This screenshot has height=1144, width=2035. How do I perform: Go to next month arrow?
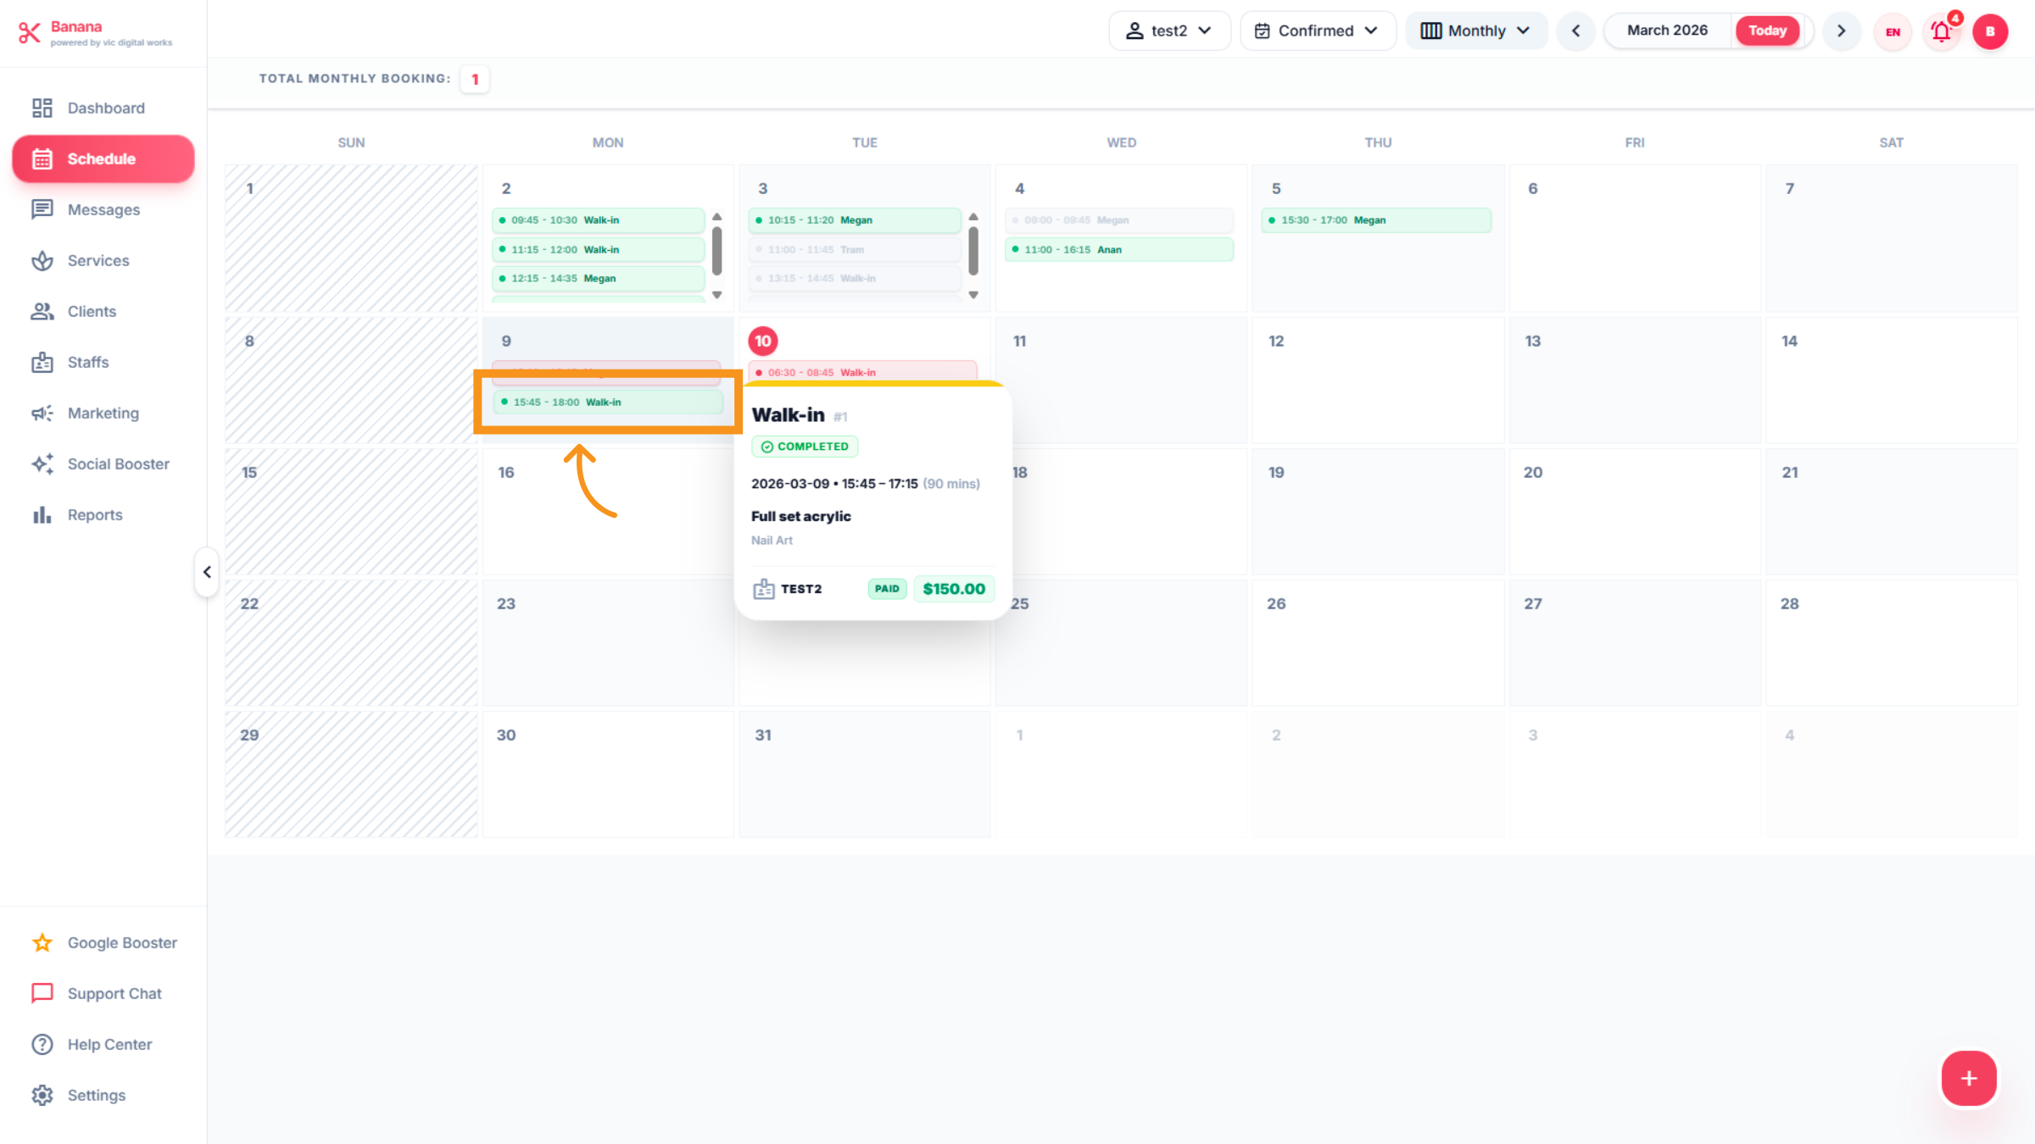(x=1841, y=31)
